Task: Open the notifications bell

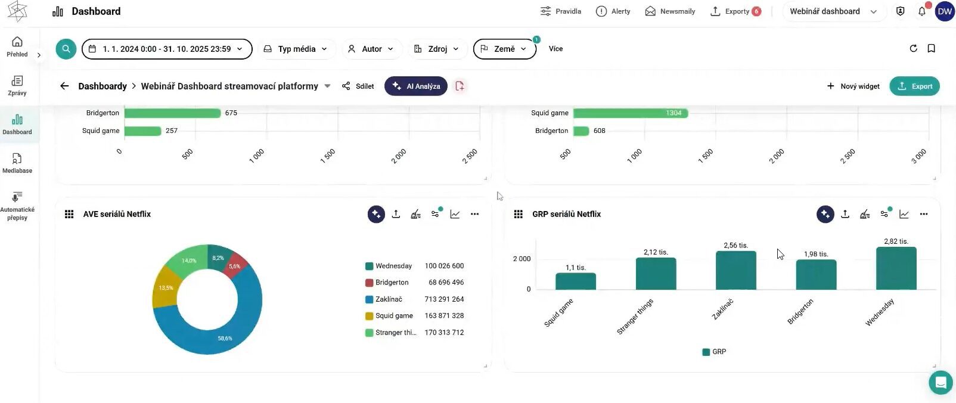Action: point(921,11)
